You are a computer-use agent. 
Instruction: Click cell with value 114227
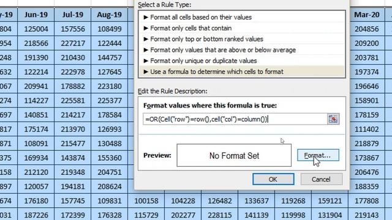[x=36, y=101]
